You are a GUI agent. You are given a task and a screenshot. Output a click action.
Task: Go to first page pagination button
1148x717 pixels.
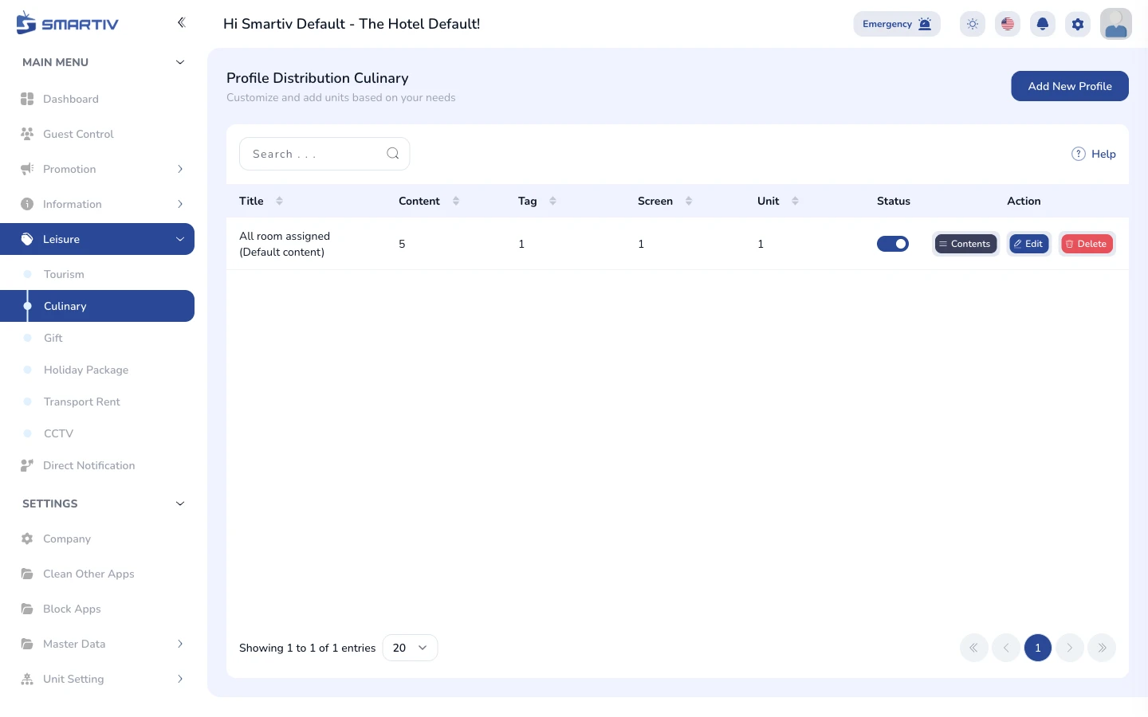tap(974, 648)
